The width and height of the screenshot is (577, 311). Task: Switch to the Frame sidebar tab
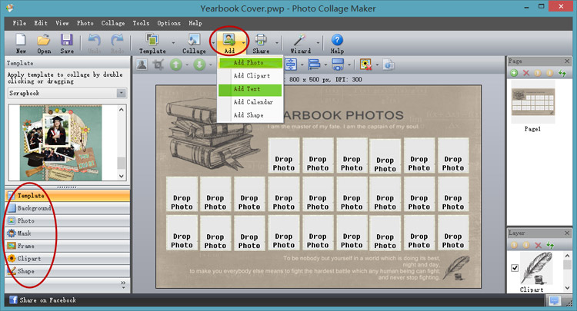pyautogui.click(x=68, y=246)
